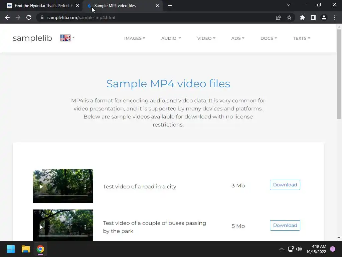This screenshot has height=257, width=342.
Task: Click the scrollbar down arrow
Action: pos(339,238)
